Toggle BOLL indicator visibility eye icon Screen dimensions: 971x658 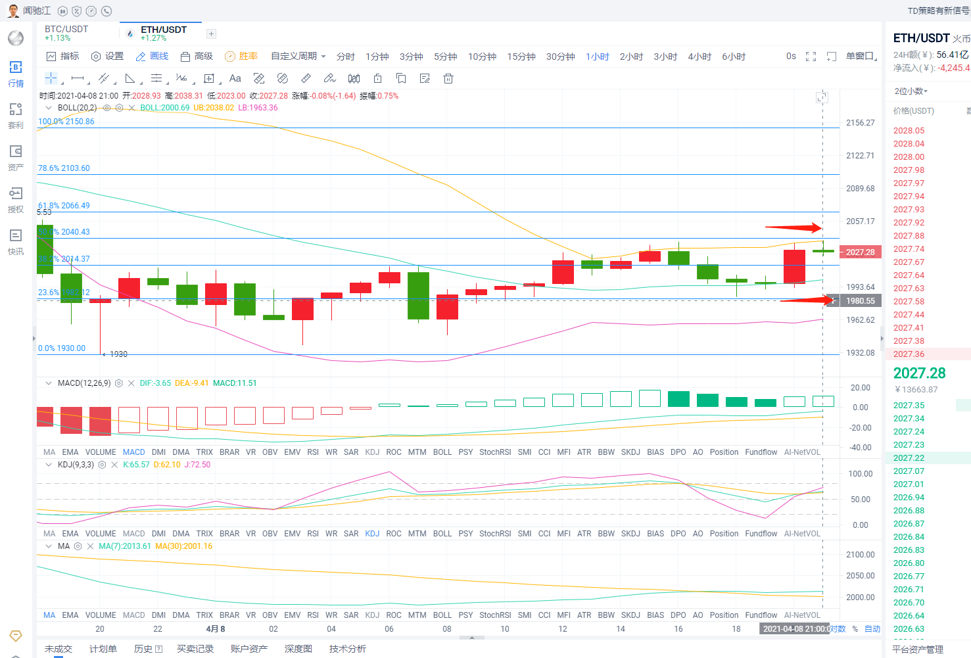point(107,108)
